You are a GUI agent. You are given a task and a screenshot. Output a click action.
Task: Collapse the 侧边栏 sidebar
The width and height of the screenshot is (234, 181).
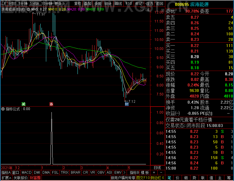click(x=157, y=178)
